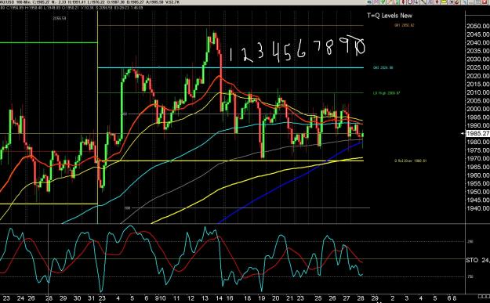Click the 1955.00 price axis label
Viewport: 490px width, 303px height.
[x=477, y=183]
